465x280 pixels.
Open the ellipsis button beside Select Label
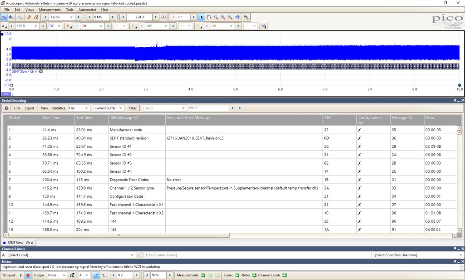pos(139,255)
